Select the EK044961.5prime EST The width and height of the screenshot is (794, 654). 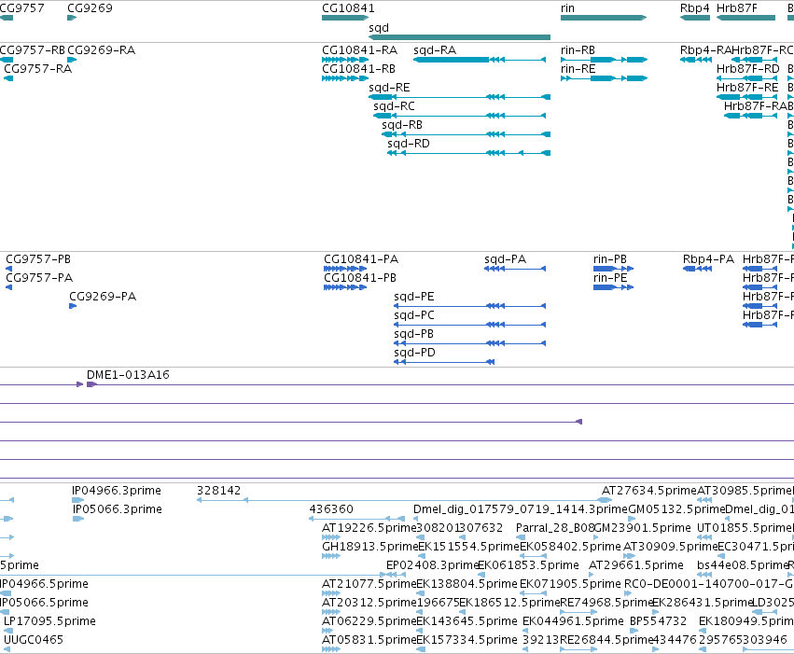526,632
